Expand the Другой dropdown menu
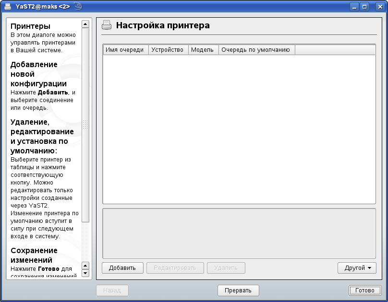 point(357,268)
